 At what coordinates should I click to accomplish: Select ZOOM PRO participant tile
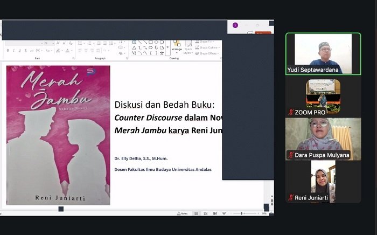click(x=323, y=96)
